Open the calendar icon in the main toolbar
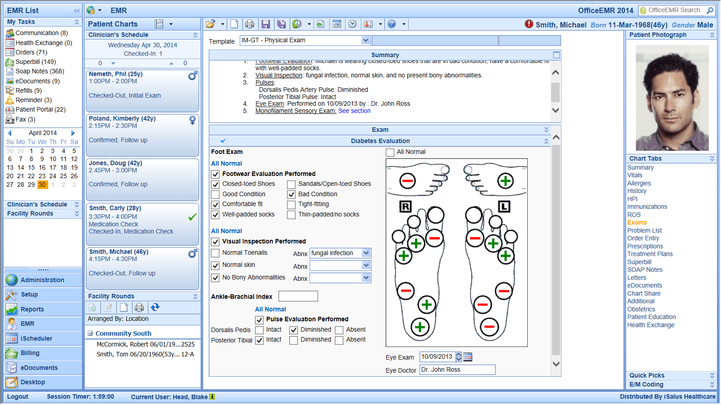The image size is (721, 405). click(x=337, y=24)
